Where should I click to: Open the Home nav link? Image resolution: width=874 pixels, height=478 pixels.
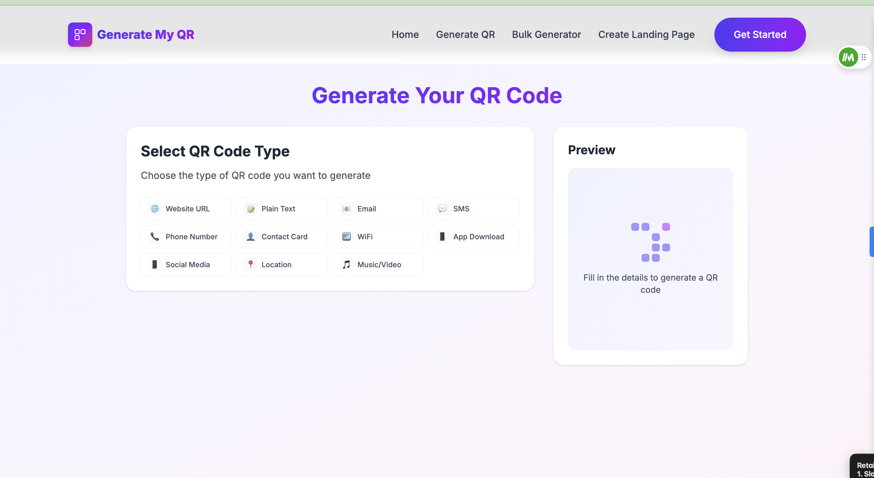tap(405, 35)
